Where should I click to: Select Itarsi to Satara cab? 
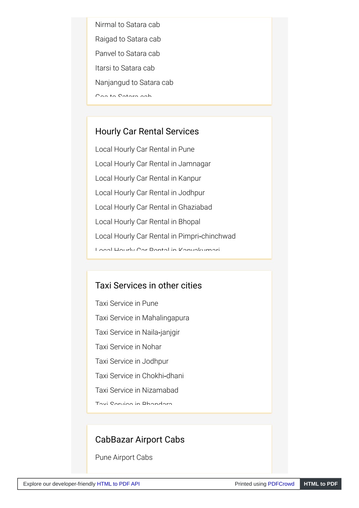click(x=125, y=68)
